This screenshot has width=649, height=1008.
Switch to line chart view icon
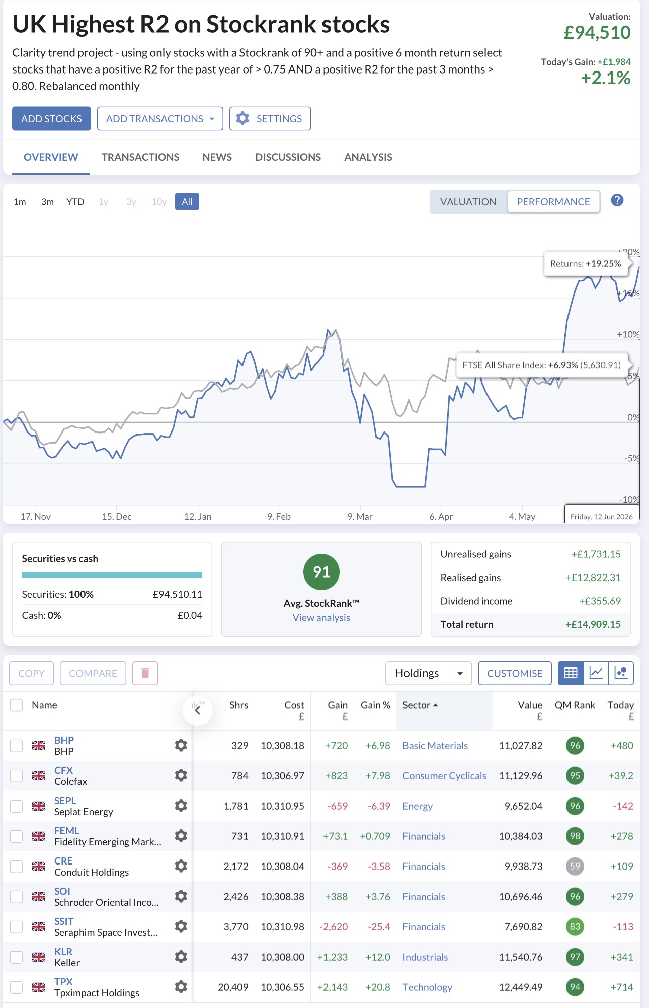click(596, 673)
